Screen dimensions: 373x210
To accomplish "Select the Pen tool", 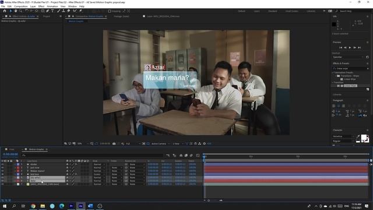I will [48, 11].
